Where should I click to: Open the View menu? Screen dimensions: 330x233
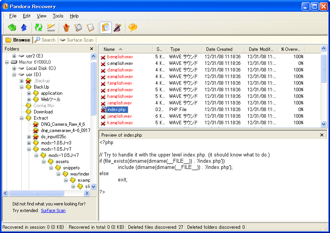tap(42, 16)
